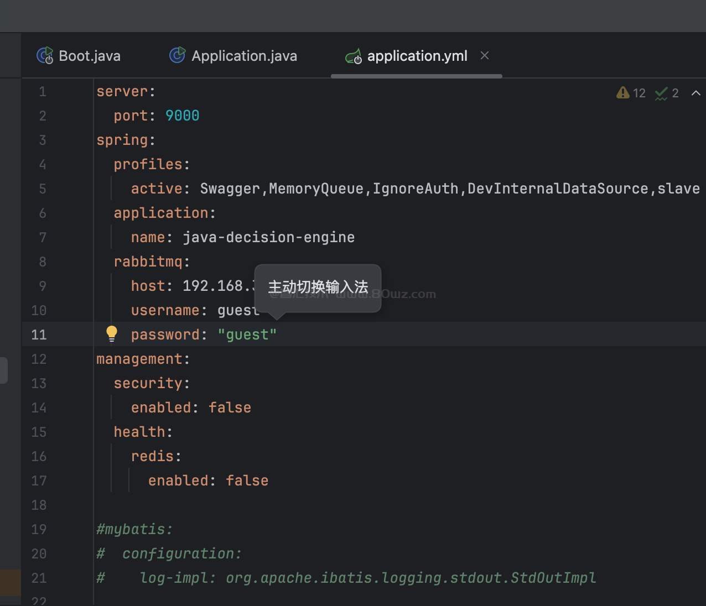706x606 pixels.
Task: Click the Application.java class file icon
Action: [177, 56]
